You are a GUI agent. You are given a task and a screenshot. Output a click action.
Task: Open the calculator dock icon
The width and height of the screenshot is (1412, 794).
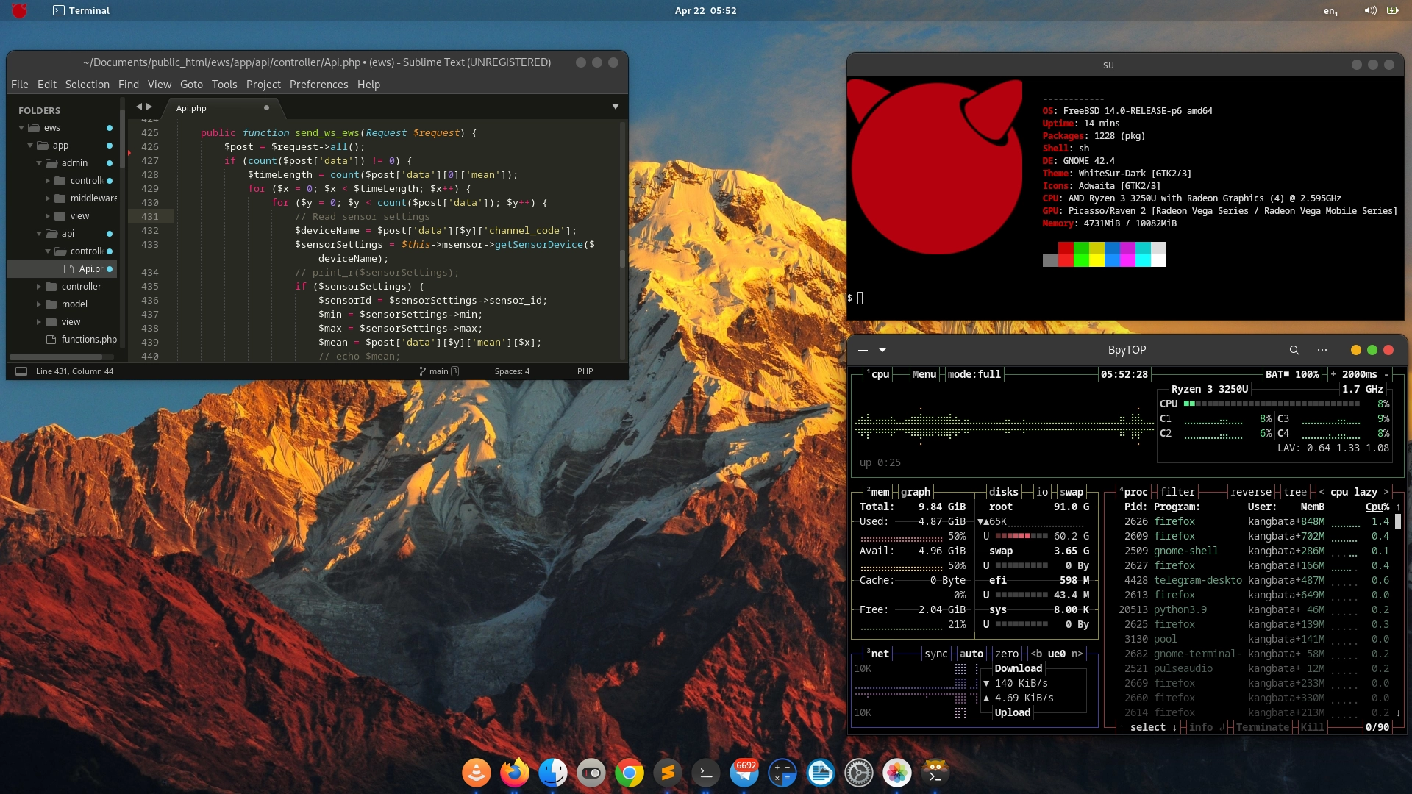pos(782,773)
